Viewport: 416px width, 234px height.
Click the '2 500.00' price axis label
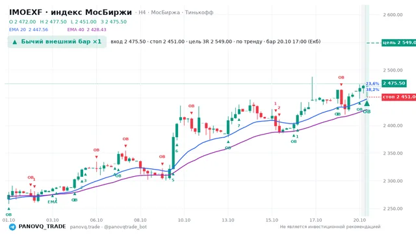pos(393,70)
